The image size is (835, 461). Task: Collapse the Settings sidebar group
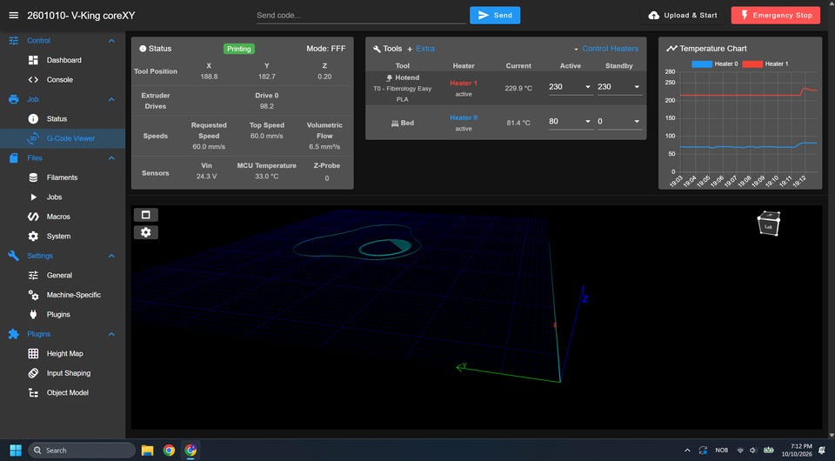tap(111, 256)
